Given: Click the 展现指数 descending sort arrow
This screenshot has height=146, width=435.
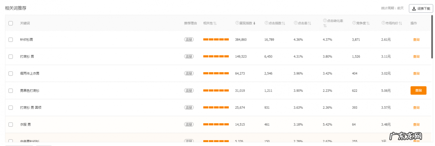Looking at the screenshot, I should [254, 23].
